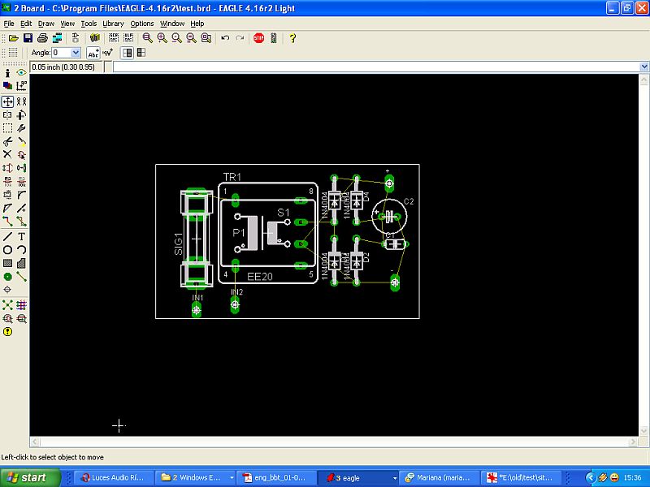Open a file with the folder icon
The image size is (650, 487).
click(x=14, y=38)
